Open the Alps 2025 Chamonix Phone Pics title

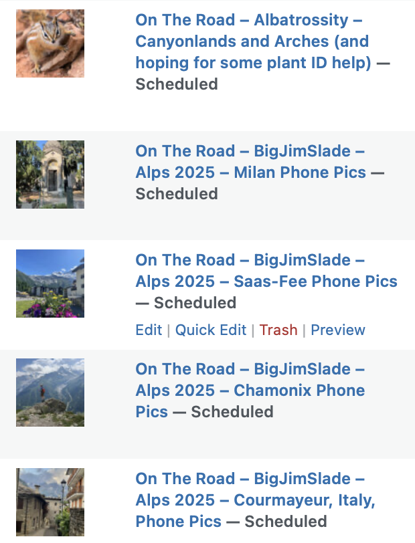(250, 380)
